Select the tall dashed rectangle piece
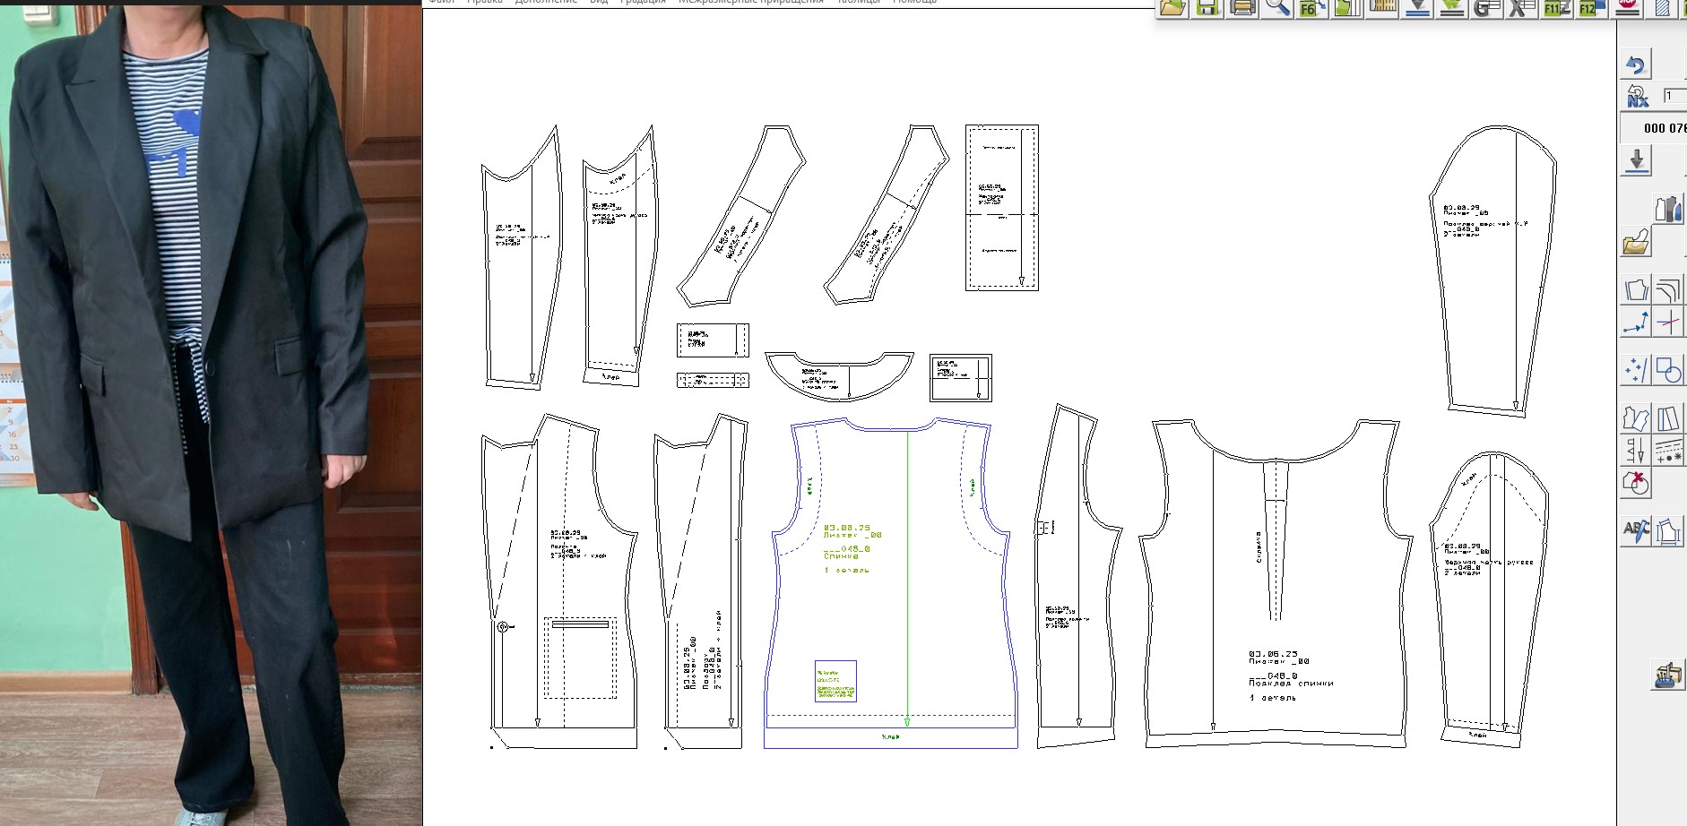 pyautogui.click(x=1002, y=208)
